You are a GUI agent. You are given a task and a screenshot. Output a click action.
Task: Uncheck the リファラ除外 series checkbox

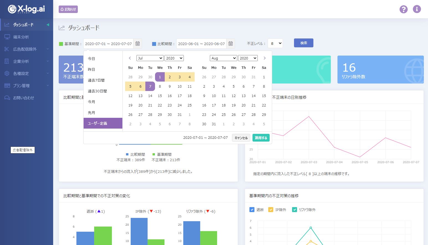[x=295, y=210]
